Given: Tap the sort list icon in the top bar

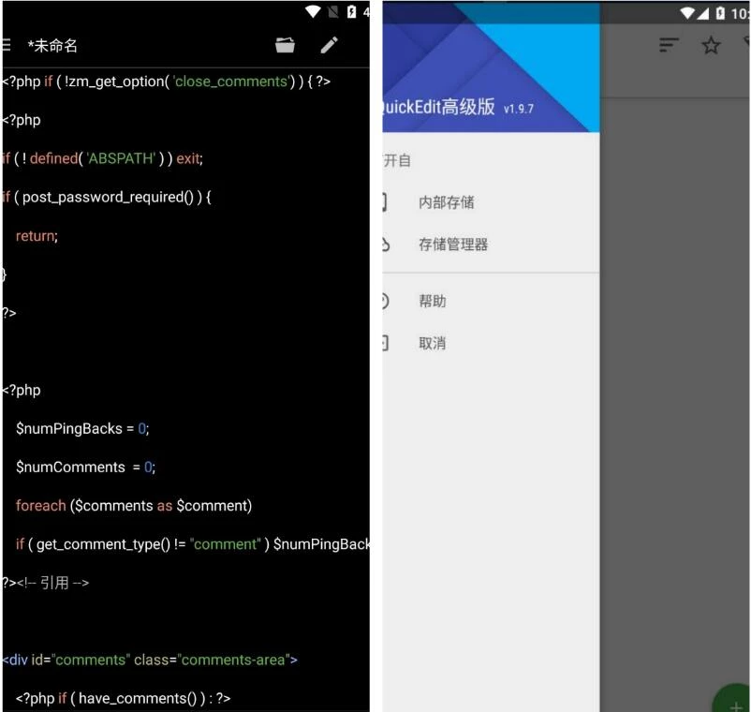Looking at the screenshot, I should point(668,44).
